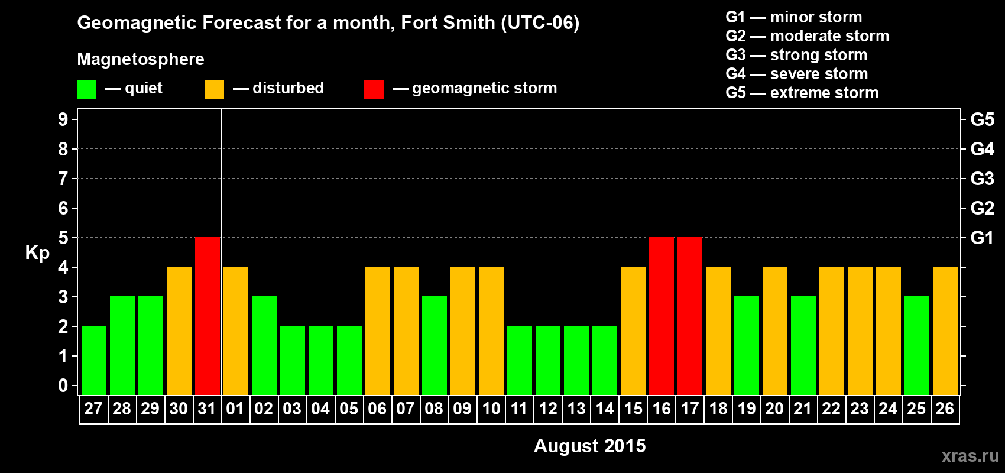
Task: Click date label 04 on the axis
Action: point(320,409)
